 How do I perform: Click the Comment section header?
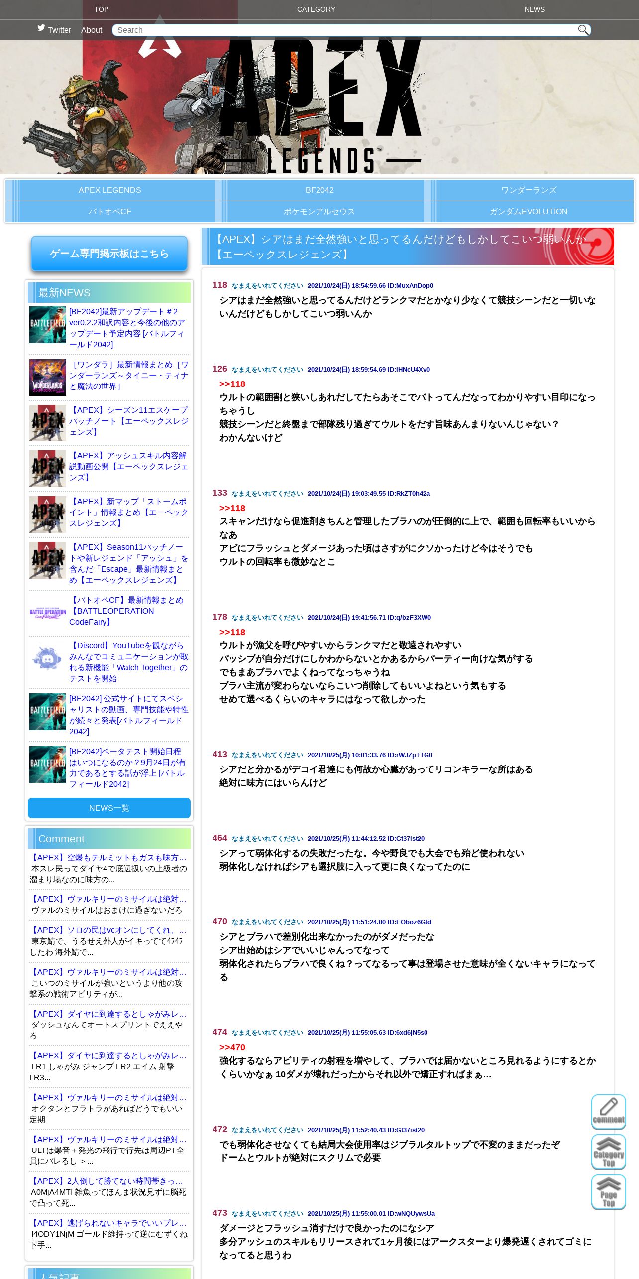[x=109, y=839]
